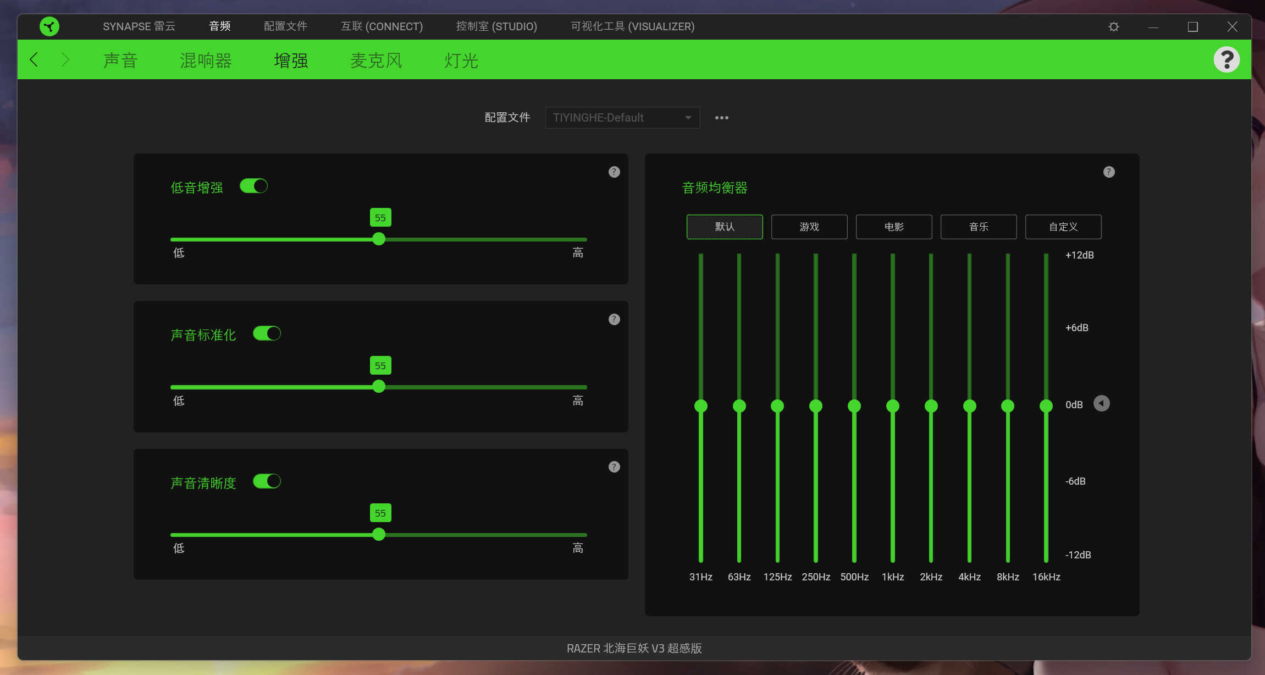Click the 配置文件 label beside profile dropdown

click(x=507, y=118)
